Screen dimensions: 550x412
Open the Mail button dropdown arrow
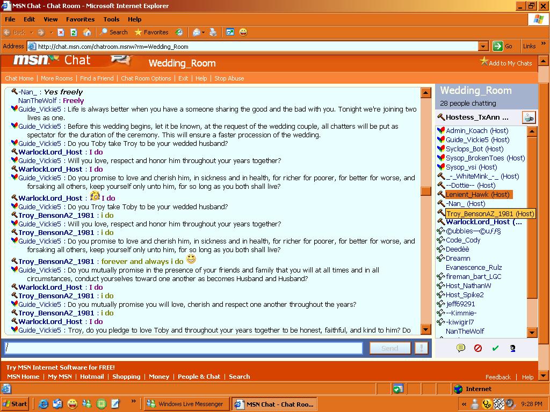(x=203, y=33)
